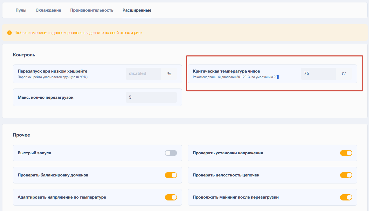
Task: Click the Макс. кол-во перезагрузок input field
Action: tap(151, 97)
